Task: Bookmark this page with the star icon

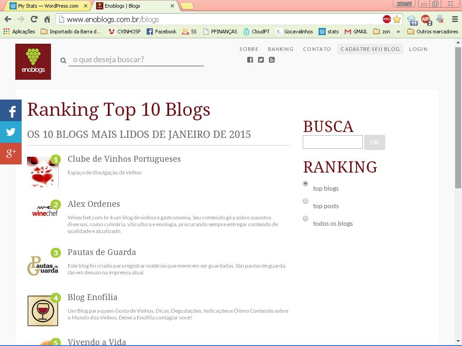Action: tap(397, 19)
